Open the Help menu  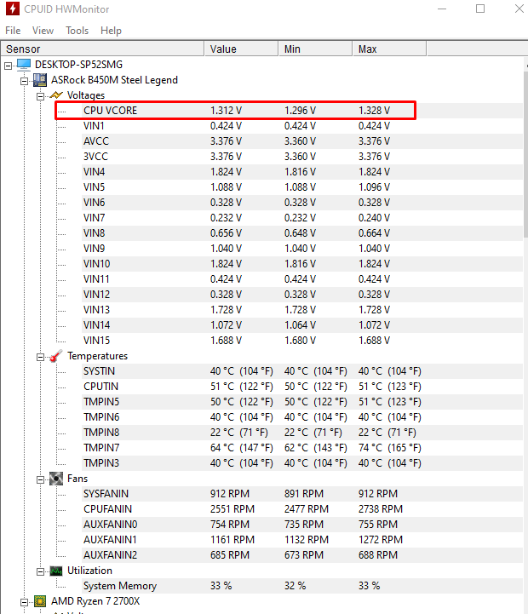111,31
